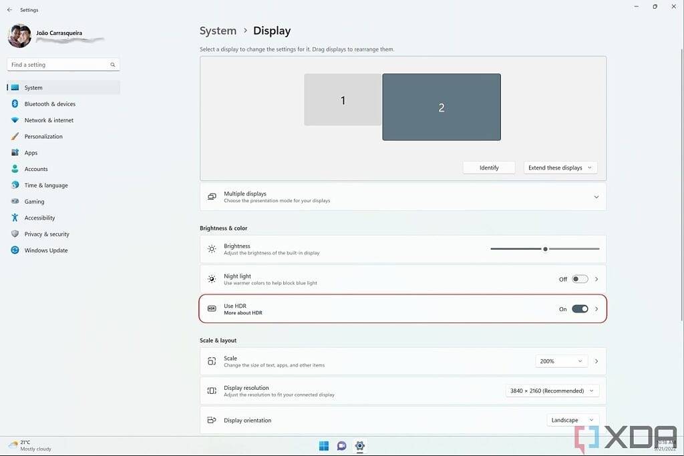
Task: Toggle Night light off switch
Action: click(579, 278)
